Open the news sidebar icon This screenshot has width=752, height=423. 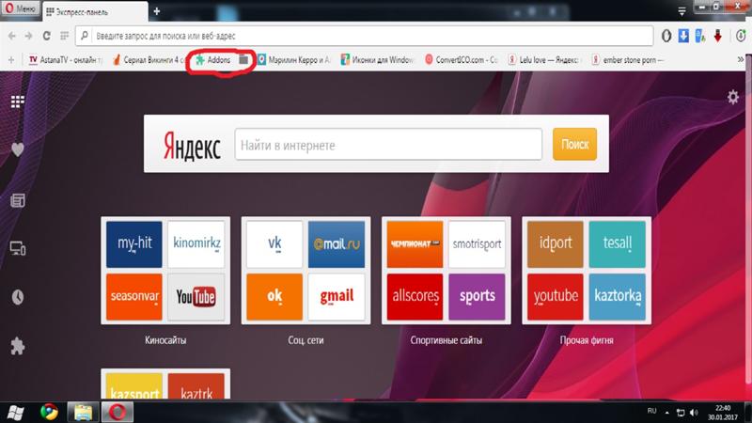[18, 200]
